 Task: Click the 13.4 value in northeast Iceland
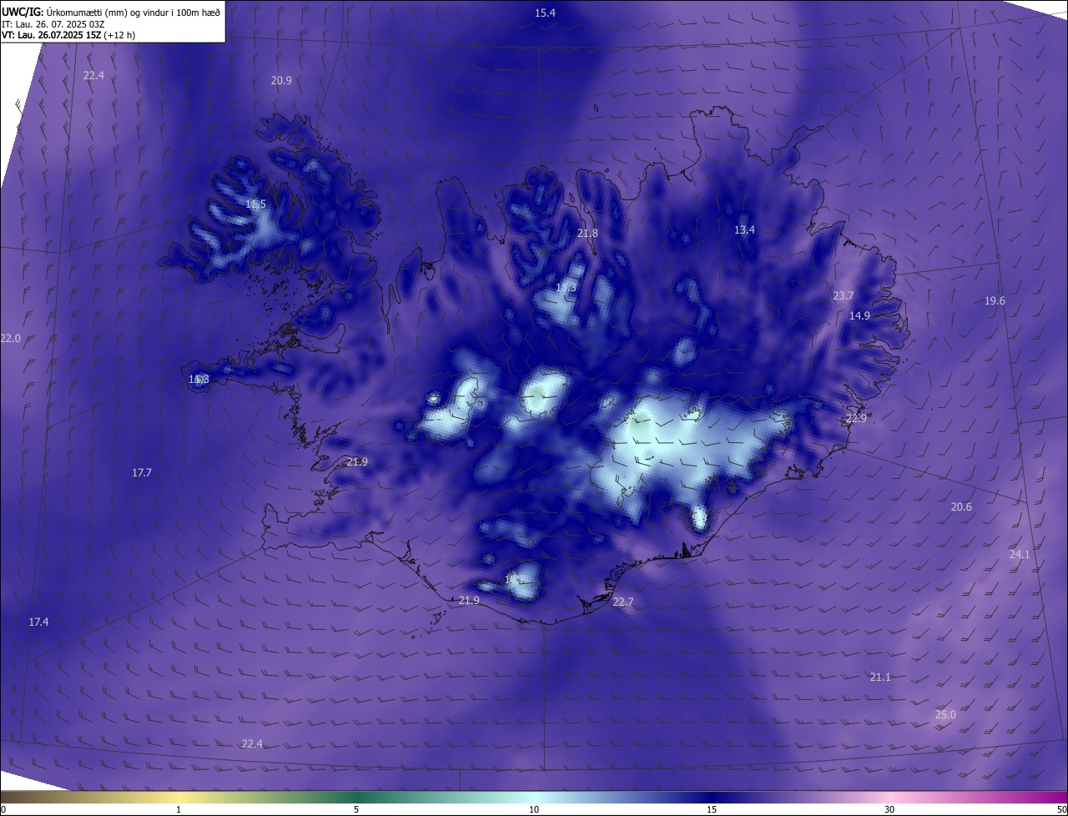point(744,230)
